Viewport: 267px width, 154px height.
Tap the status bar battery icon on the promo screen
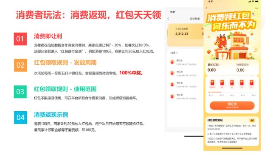[256, 1]
